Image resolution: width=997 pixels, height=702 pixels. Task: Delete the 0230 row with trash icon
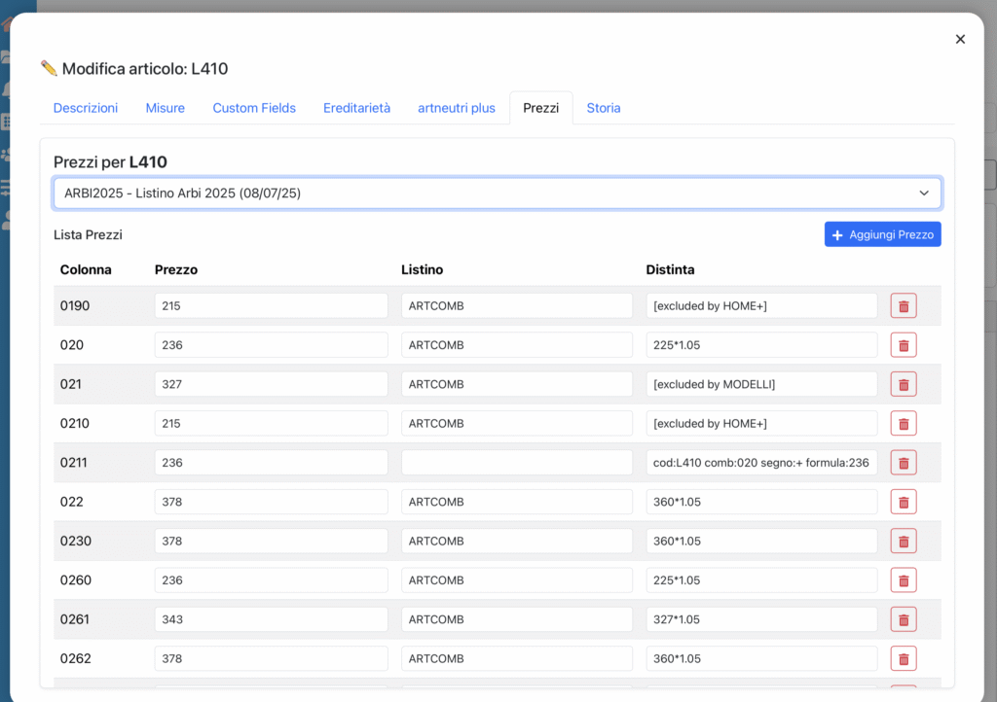(903, 542)
